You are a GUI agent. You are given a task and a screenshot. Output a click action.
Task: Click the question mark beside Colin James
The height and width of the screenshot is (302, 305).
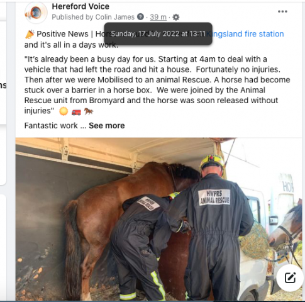[140, 16]
